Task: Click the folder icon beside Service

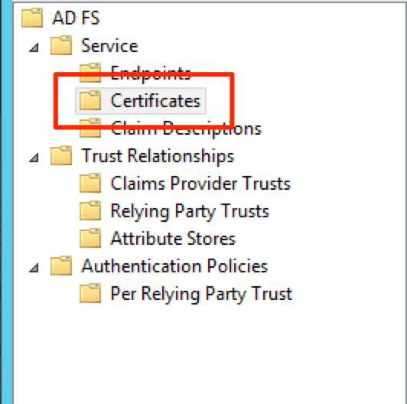Action: click(x=61, y=45)
